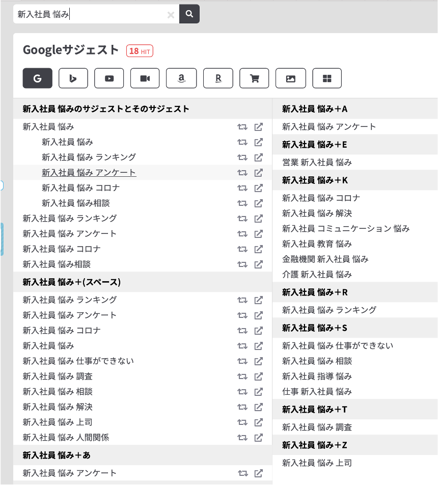The width and height of the screenshot is (438, 485).
Task: Open external link icon for 新入社員 悩み 上司
Action: (259, 422)
